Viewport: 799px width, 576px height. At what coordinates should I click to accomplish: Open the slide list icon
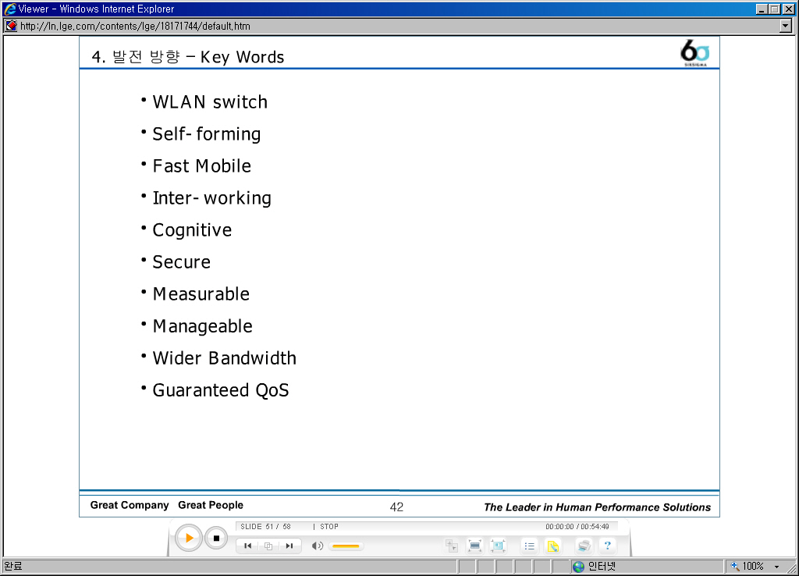click(529, 546)
